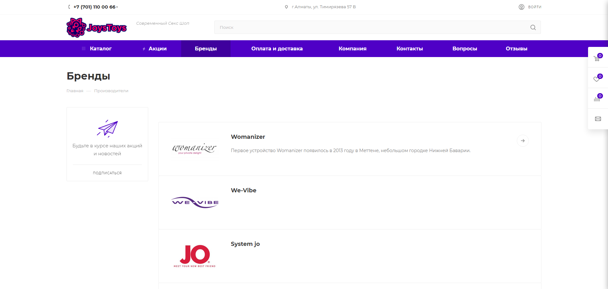Click the paper plane subscription icon
This screenshot has height=289, width=608.
[107, 128]
